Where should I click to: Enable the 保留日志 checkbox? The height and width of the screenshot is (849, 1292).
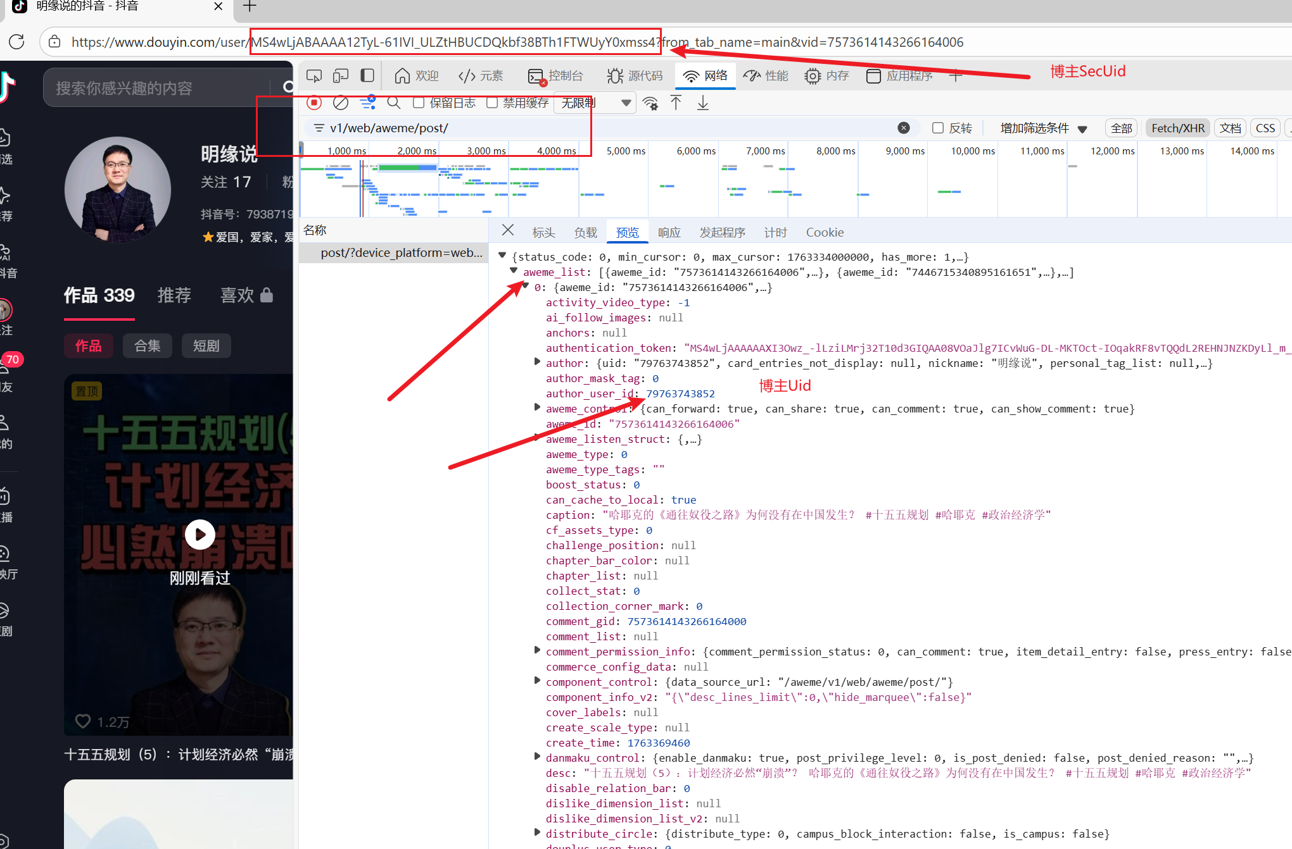point(419,102)
